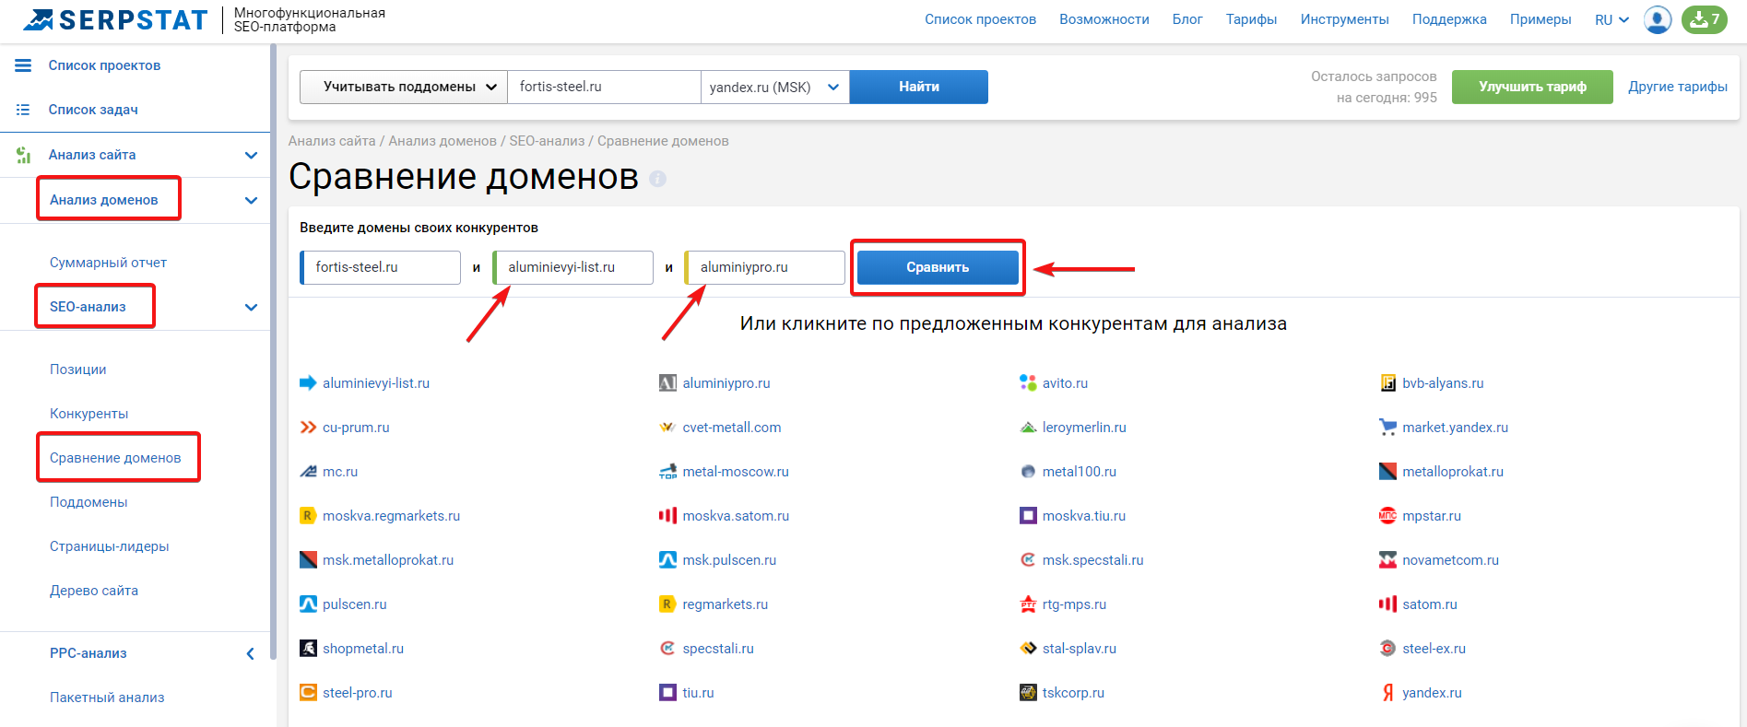Collapse the Анализ сайта section chevron
1747x727 pixels.
point(251,155)
